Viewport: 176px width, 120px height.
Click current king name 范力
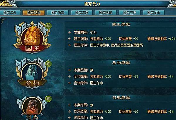[93, 32]
